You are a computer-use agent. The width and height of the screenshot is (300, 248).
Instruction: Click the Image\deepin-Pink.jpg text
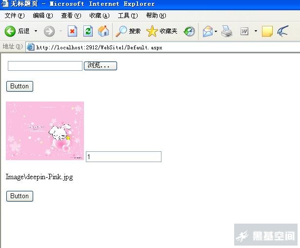pos(39,177)
